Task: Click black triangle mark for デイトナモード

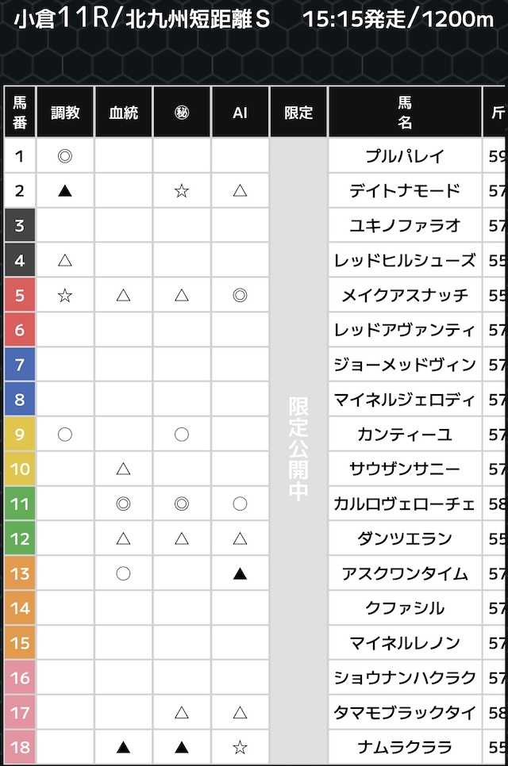Action: click(x=65, y=190)
